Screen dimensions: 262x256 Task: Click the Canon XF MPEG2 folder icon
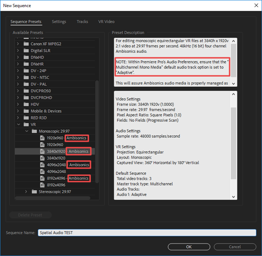point(26,44)
